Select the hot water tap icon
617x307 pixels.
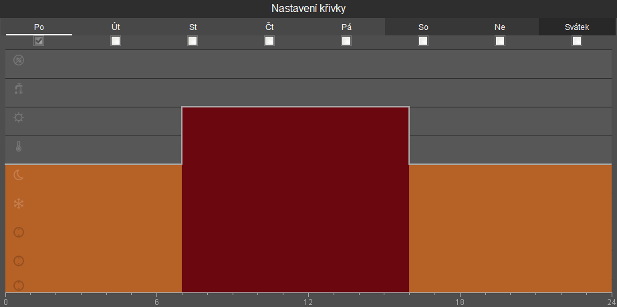(x=19, y=89)
